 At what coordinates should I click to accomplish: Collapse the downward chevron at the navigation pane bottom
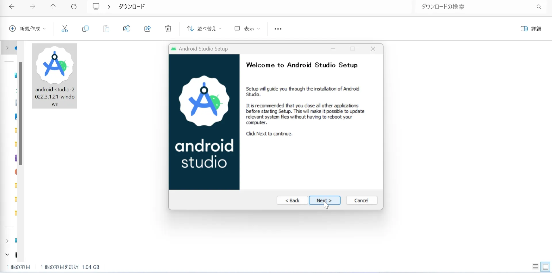[7, 255]
